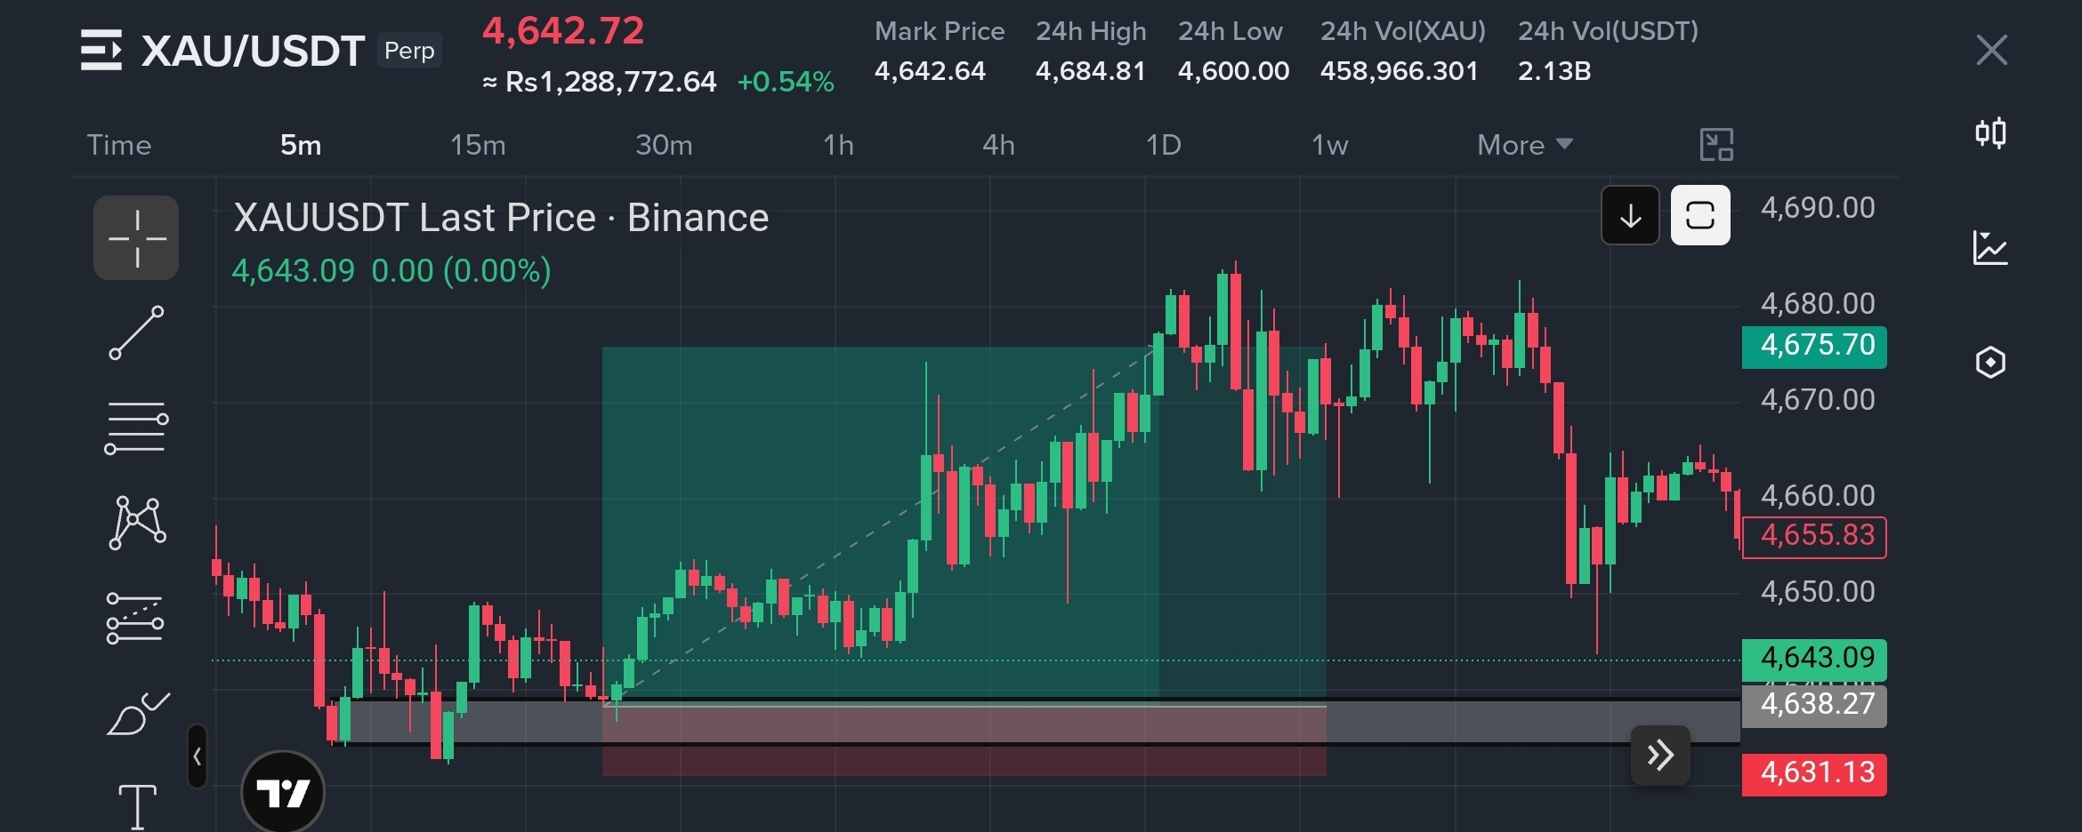Toggle the landscape fullscreen button
The image size is (2082, 832).
tap(1700, 215)
